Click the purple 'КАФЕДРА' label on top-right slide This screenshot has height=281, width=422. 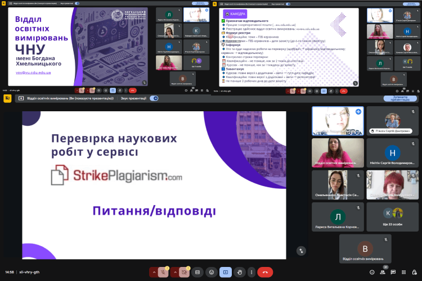[x=235, y=14]
